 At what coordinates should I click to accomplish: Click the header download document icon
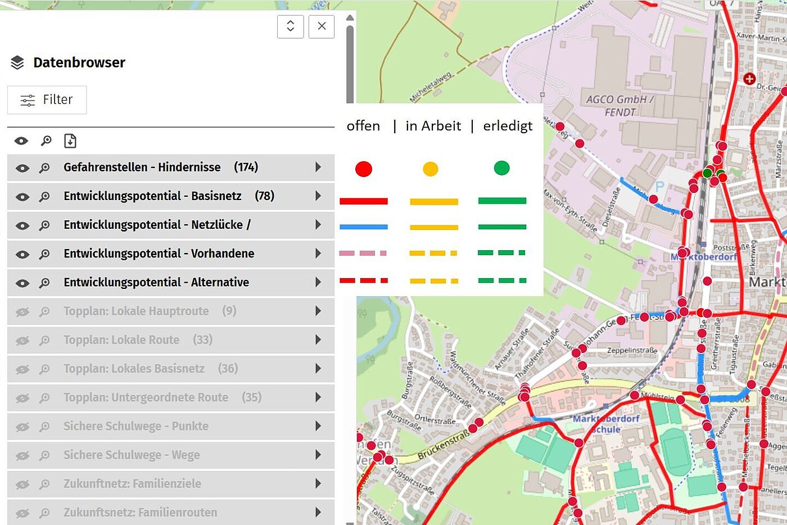point(70,141)
